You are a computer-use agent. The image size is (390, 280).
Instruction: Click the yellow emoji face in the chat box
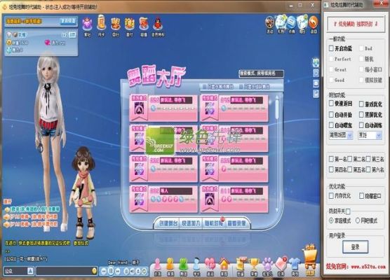(94, 271)
